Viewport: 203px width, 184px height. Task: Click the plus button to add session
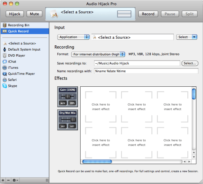3,180
